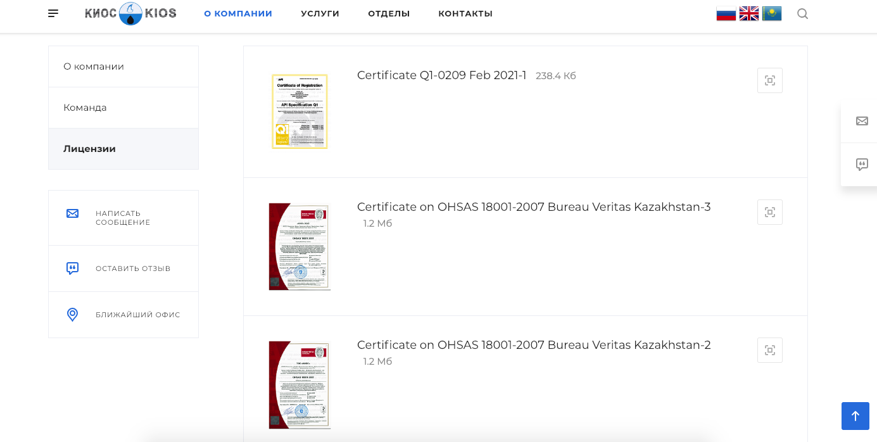
Task: Switch to English language flag
Action: click(749, 13)
